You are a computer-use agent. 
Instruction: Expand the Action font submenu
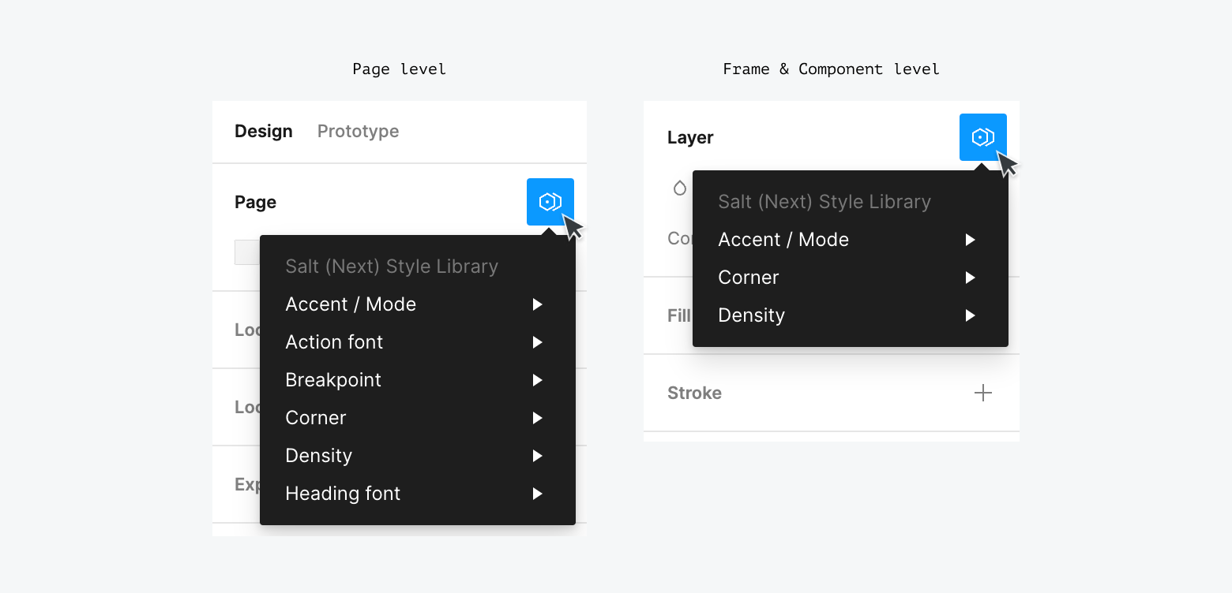[x=538, y=342]
